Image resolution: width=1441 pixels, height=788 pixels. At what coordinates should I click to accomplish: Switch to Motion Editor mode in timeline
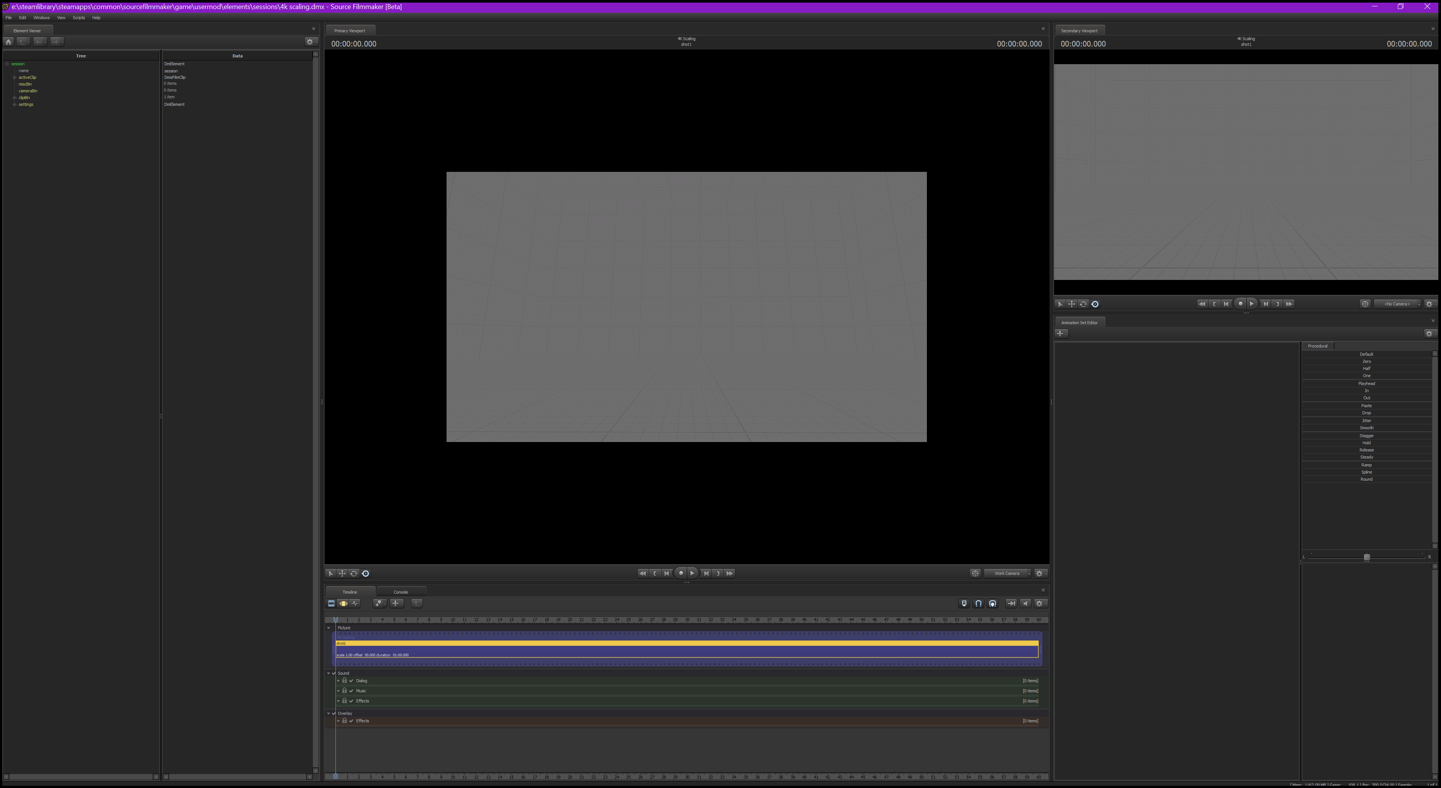click(x=343, y=603)
